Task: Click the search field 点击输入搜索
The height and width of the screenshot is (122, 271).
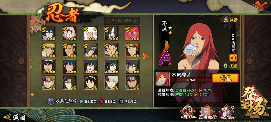Action: click(121, 21)
